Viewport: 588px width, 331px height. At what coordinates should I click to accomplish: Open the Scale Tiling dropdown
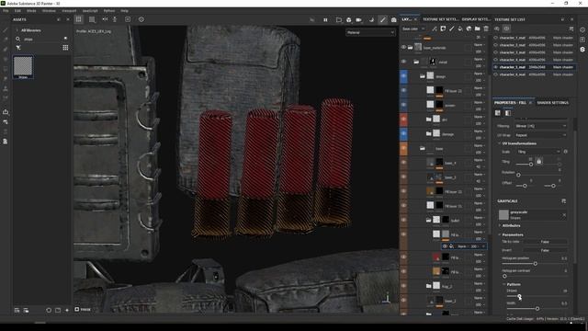(x=538, y=152)
